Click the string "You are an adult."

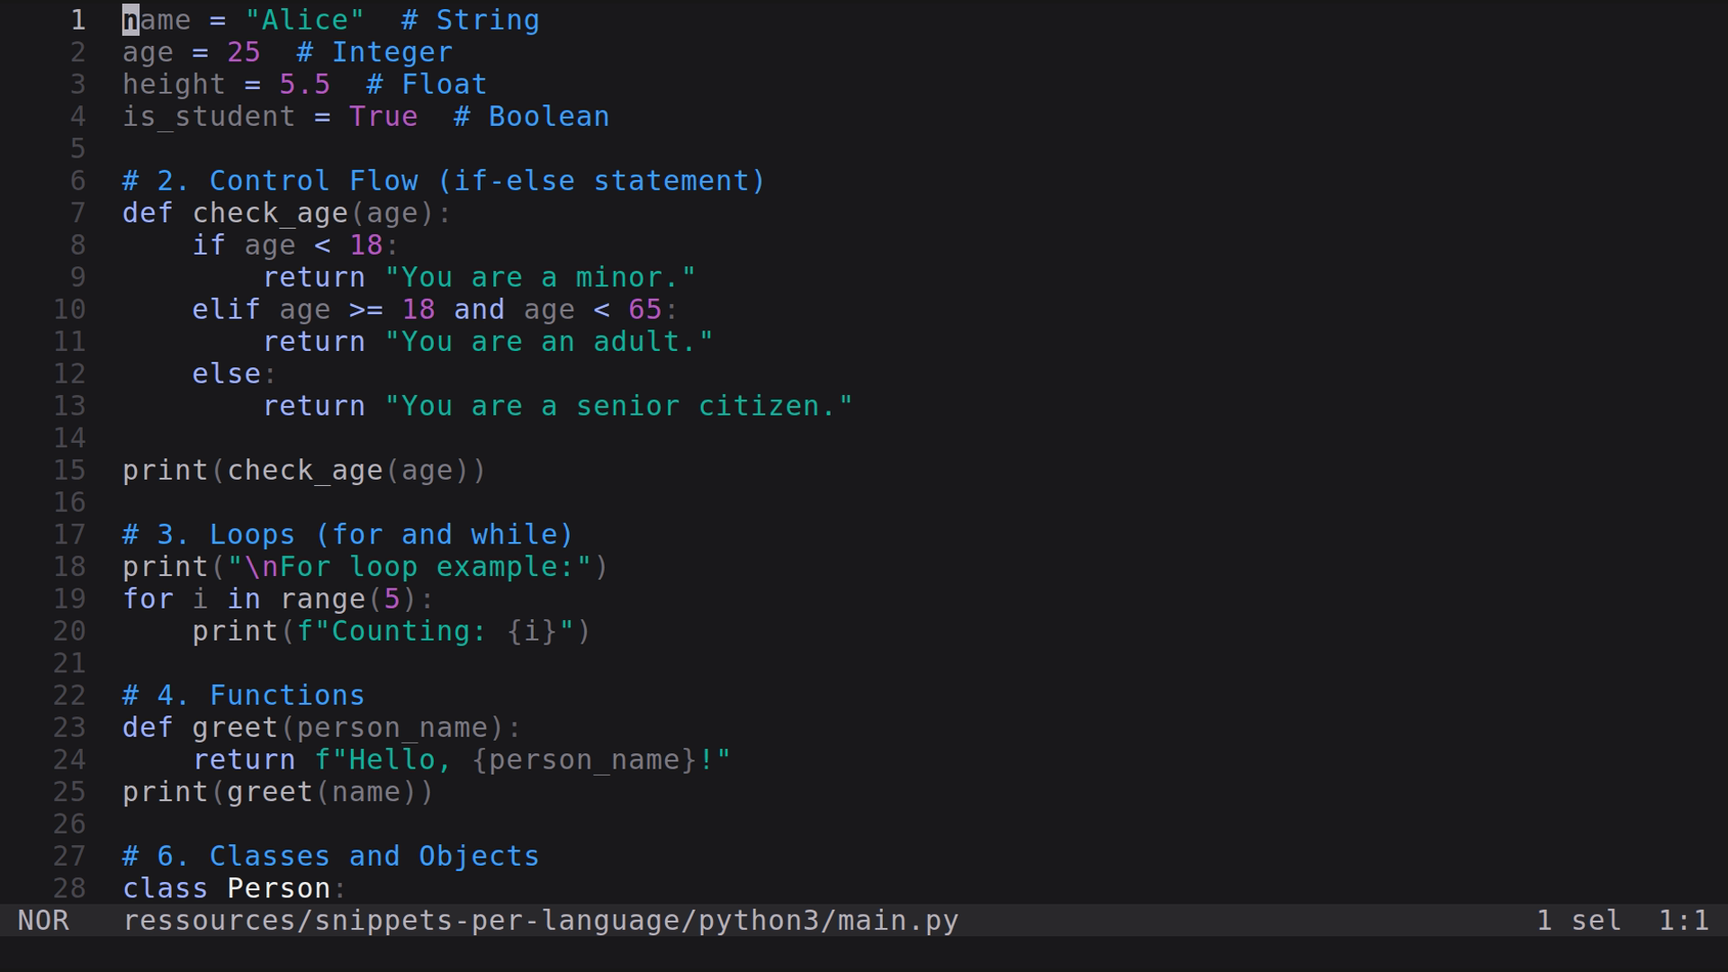coord(549,342)
